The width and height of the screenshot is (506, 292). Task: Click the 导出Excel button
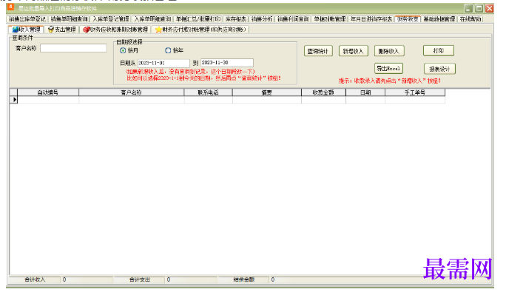coord(388,69)
